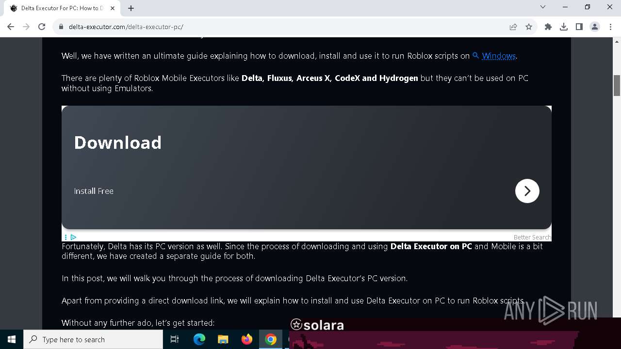Image resolution: width=621 pixels, height=349 pixels.
Task: Open ad options three-dot icon
Action: coord(65,237)
